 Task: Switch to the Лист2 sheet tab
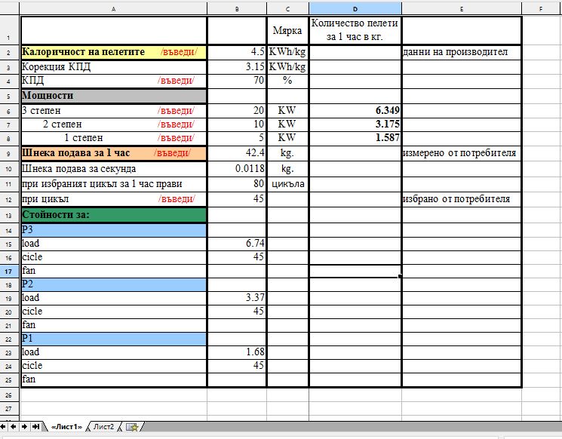click(103, 427)
